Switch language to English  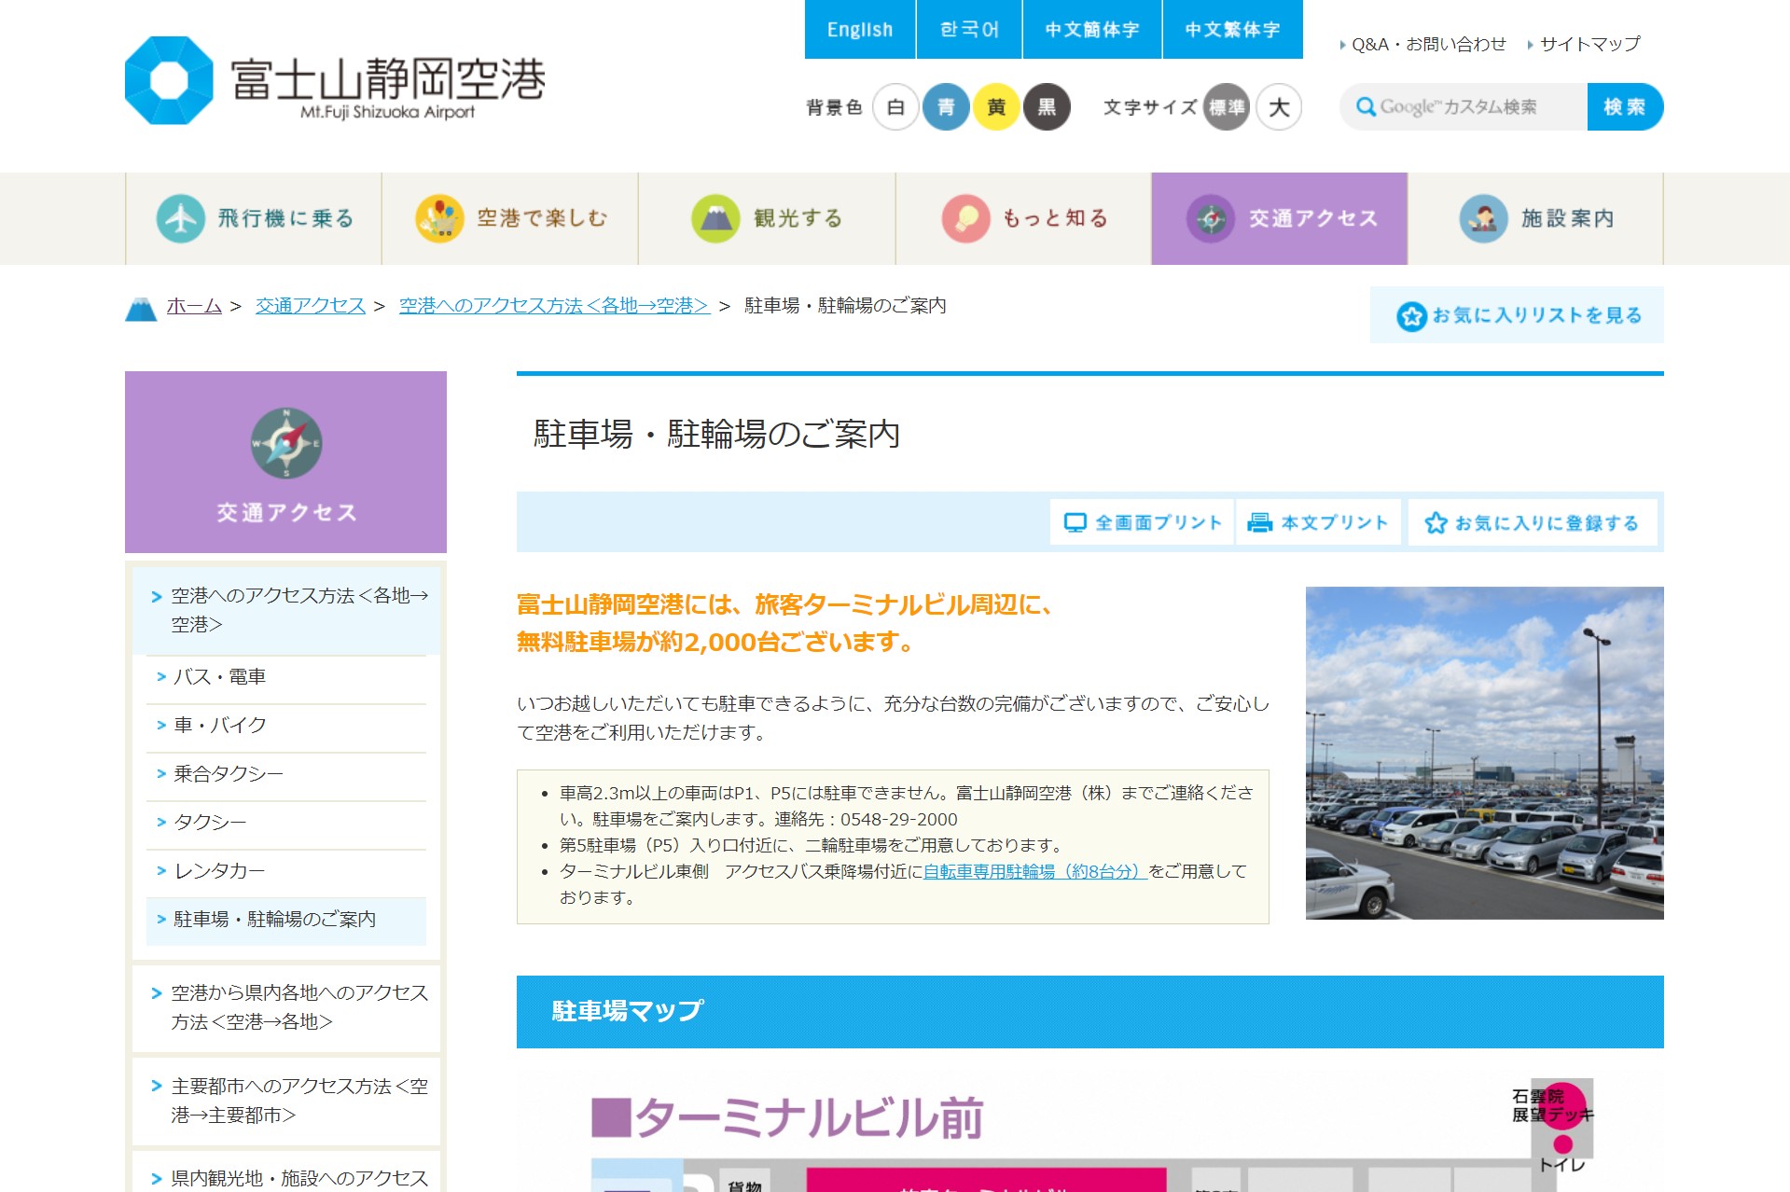[860, 29]
